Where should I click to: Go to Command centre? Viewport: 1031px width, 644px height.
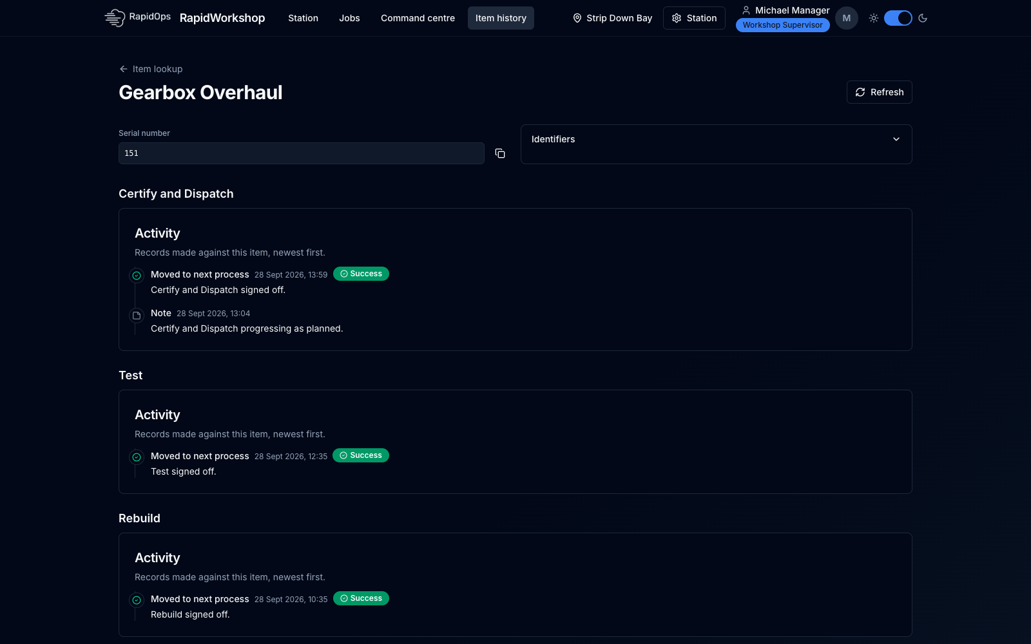click(418, 18)
